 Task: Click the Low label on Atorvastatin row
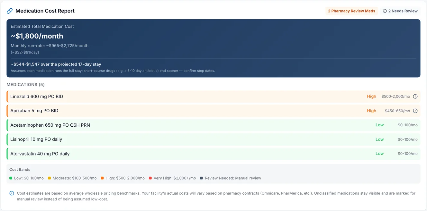(x=379, y=154)
